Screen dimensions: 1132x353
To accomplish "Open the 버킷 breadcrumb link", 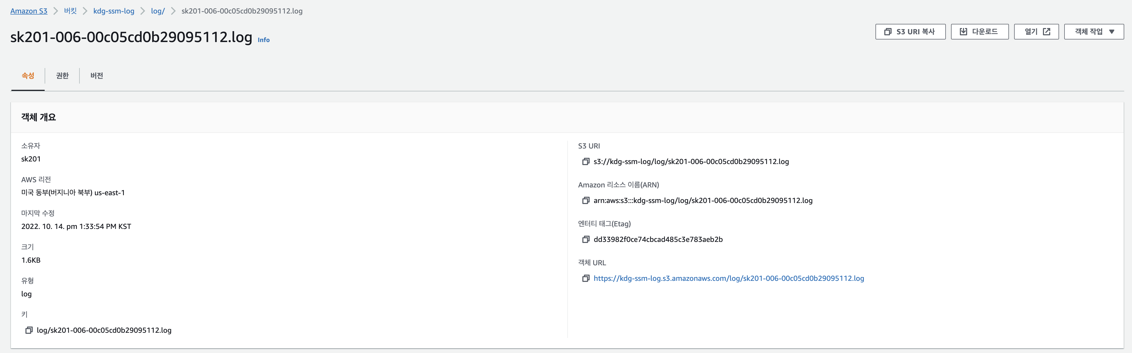I will click(x=70, y=11).
